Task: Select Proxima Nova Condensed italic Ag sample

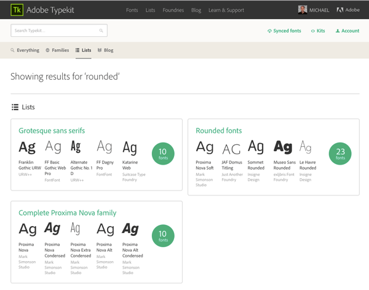Action: click(52, 229)
